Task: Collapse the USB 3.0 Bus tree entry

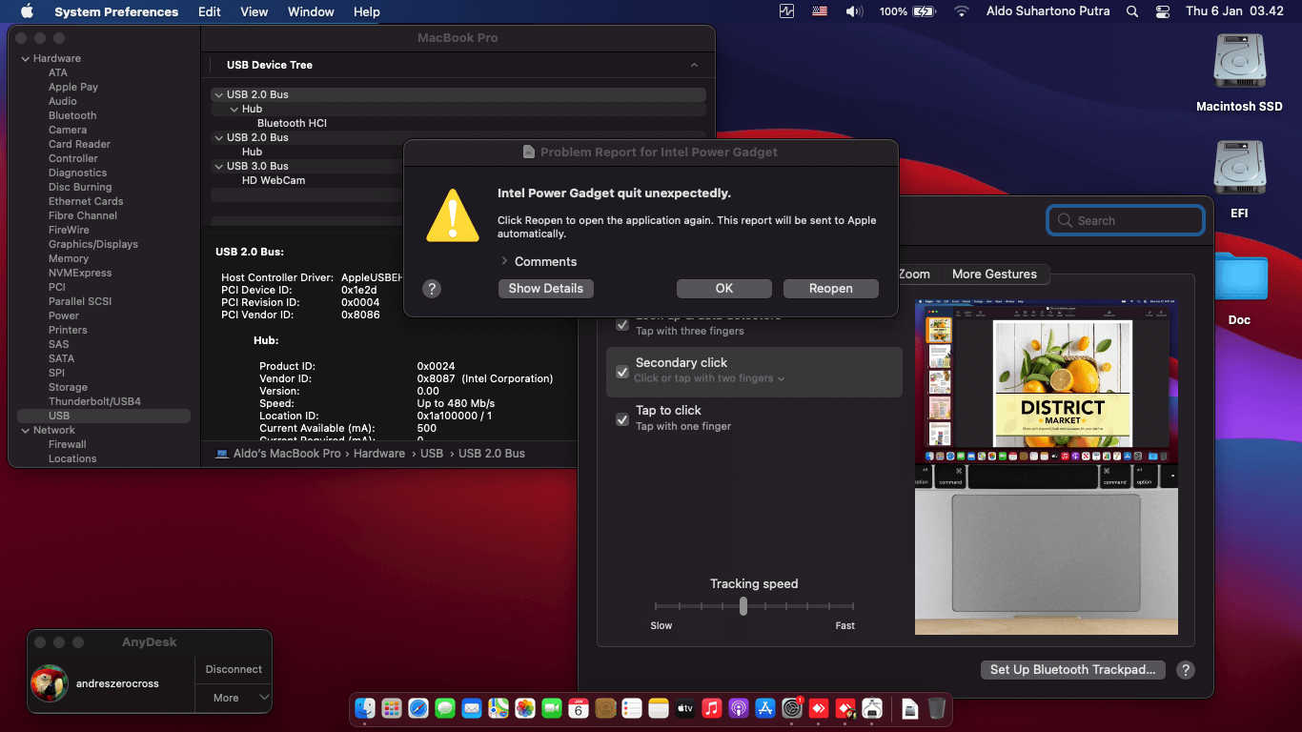Action: [x=218, y=167]
